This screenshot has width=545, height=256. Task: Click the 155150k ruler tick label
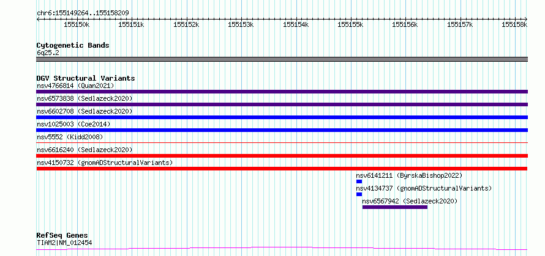[77, 24]
